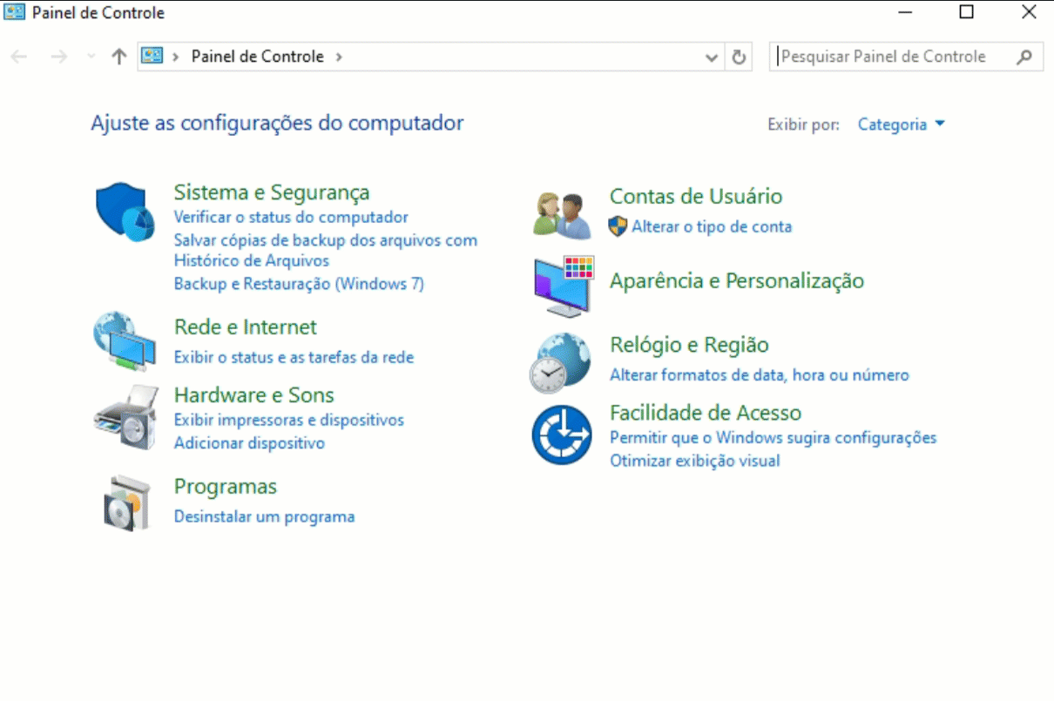The width and height of the screenshot is (1054, 701).
Task: Maximize the Painel de Controle window
Action: (966, 12)
